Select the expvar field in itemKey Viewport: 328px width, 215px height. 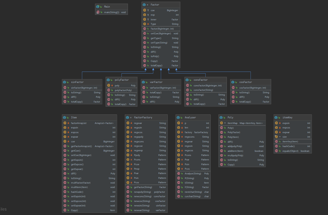coord(292,132)
